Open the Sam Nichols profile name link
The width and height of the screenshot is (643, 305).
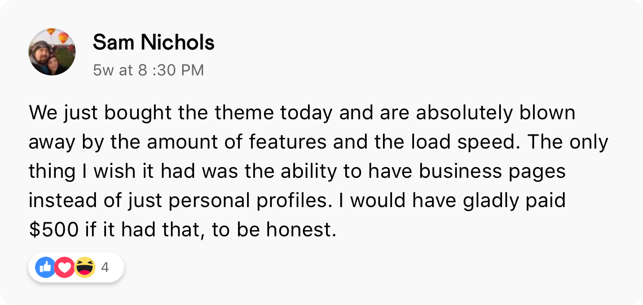153,42
